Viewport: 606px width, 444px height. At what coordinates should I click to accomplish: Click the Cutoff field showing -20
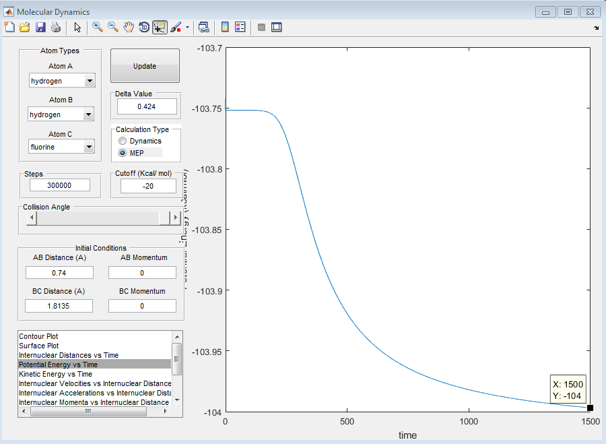(148, 186)
